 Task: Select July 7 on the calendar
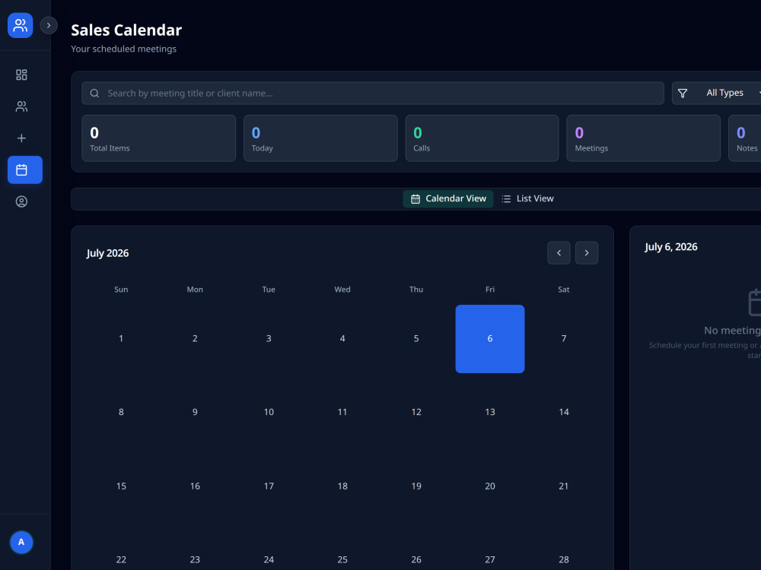[564, 339]
